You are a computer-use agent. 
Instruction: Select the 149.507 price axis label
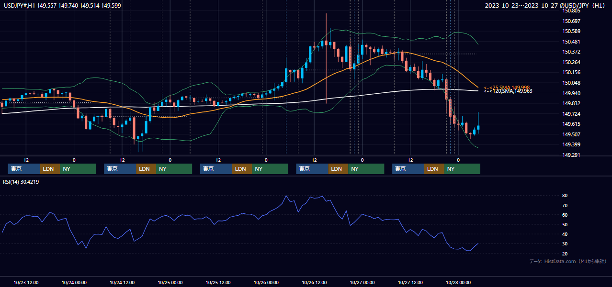point(571,134)
